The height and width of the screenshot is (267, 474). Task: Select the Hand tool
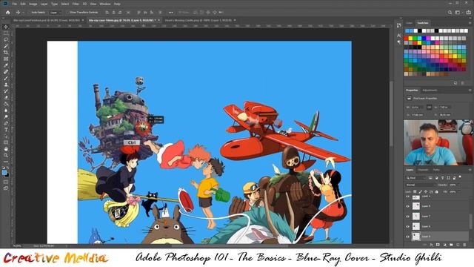click(6, 149)
